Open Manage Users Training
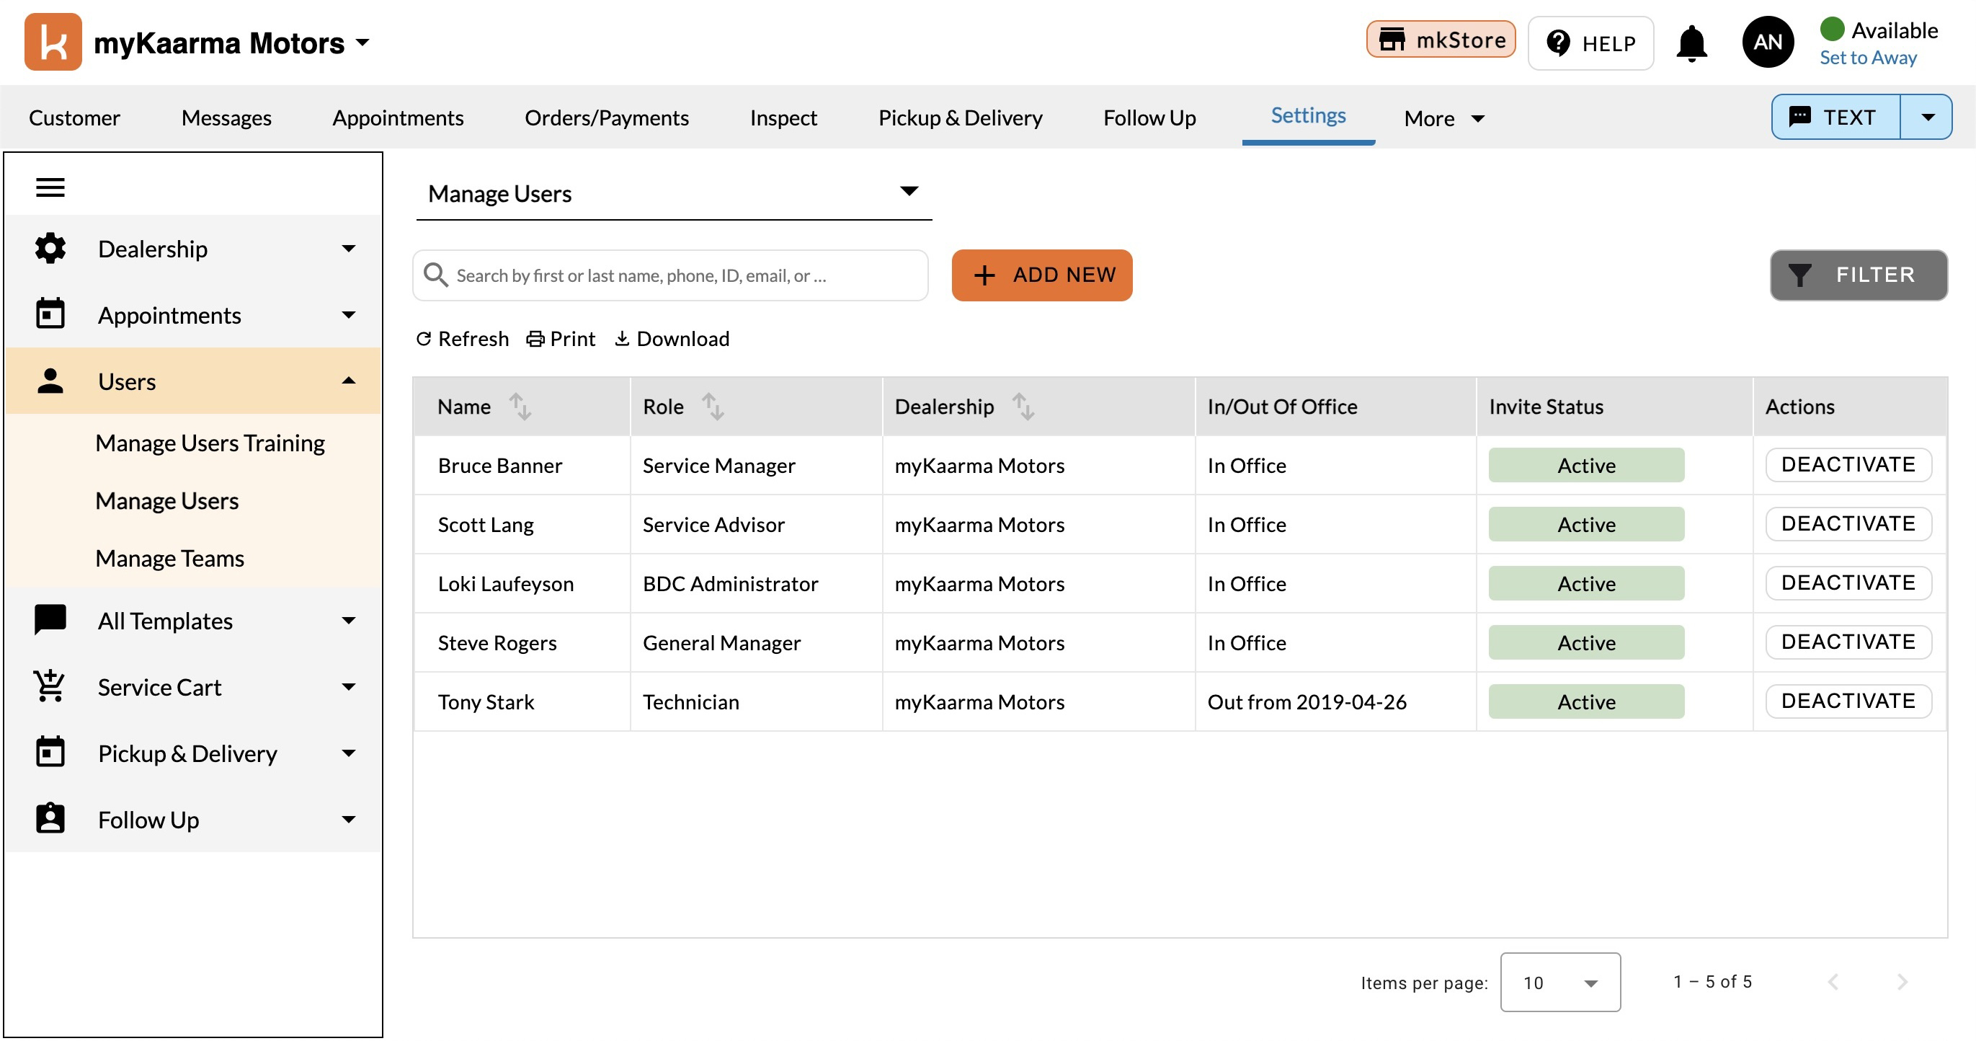The image size is (1976, 1041). (x=210, y=443)
